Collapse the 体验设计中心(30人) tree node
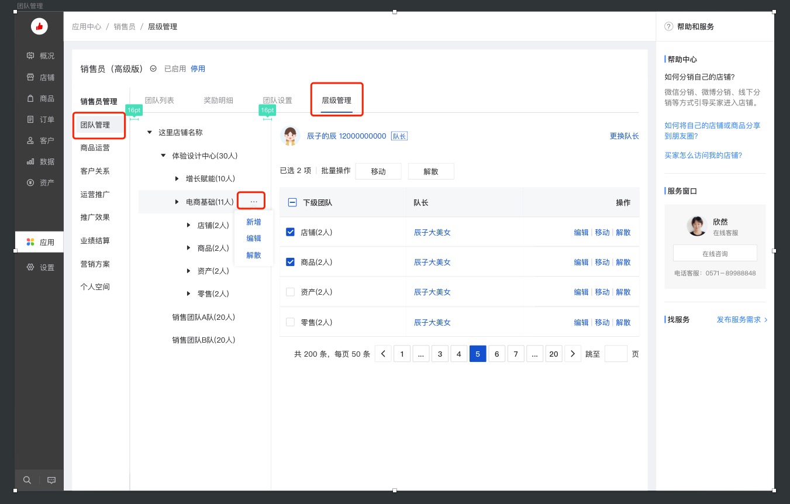This screenshot has height=504, width=790. pyautogui.click(x=163, y=156)
